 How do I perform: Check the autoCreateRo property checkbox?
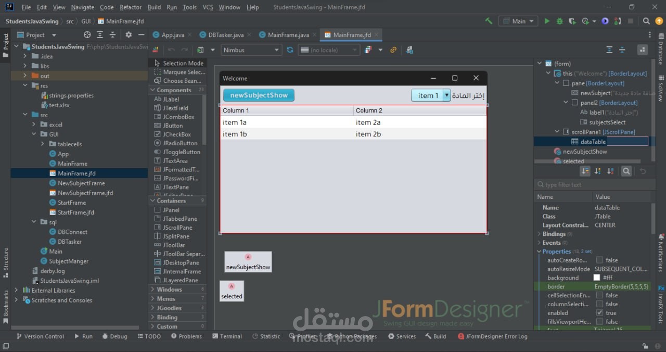pyautogui.click(x=601, y=260)
